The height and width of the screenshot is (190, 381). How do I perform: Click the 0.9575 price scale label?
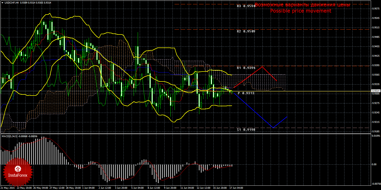(x=375, y=9)
